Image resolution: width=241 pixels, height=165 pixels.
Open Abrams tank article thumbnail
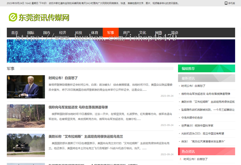point(26,145)
